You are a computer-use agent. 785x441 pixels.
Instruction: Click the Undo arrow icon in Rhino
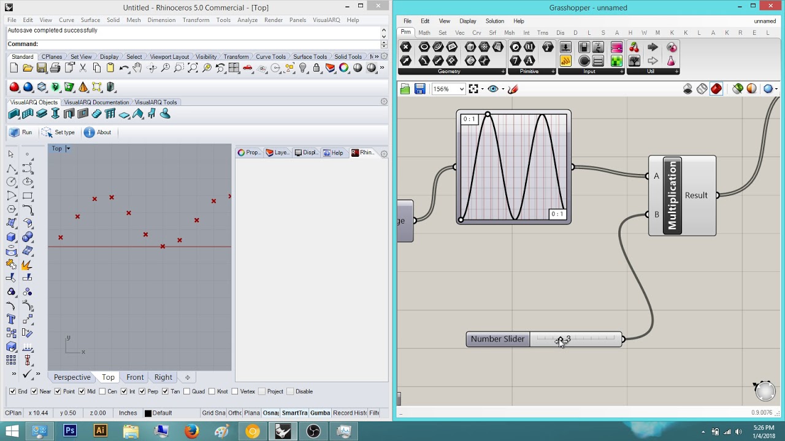[x=124, y=68]
